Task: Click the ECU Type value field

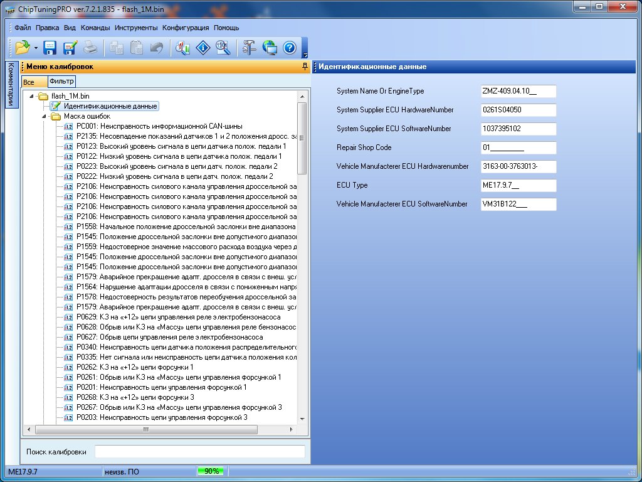Action: (x=518, y=186)
